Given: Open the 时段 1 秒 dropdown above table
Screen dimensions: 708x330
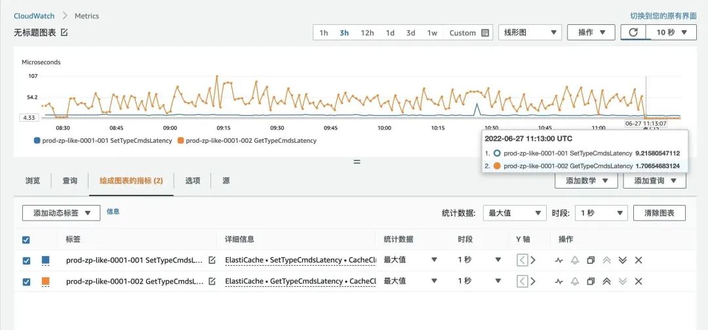Looking at the screenshot, I should click(x=601, y=213).
